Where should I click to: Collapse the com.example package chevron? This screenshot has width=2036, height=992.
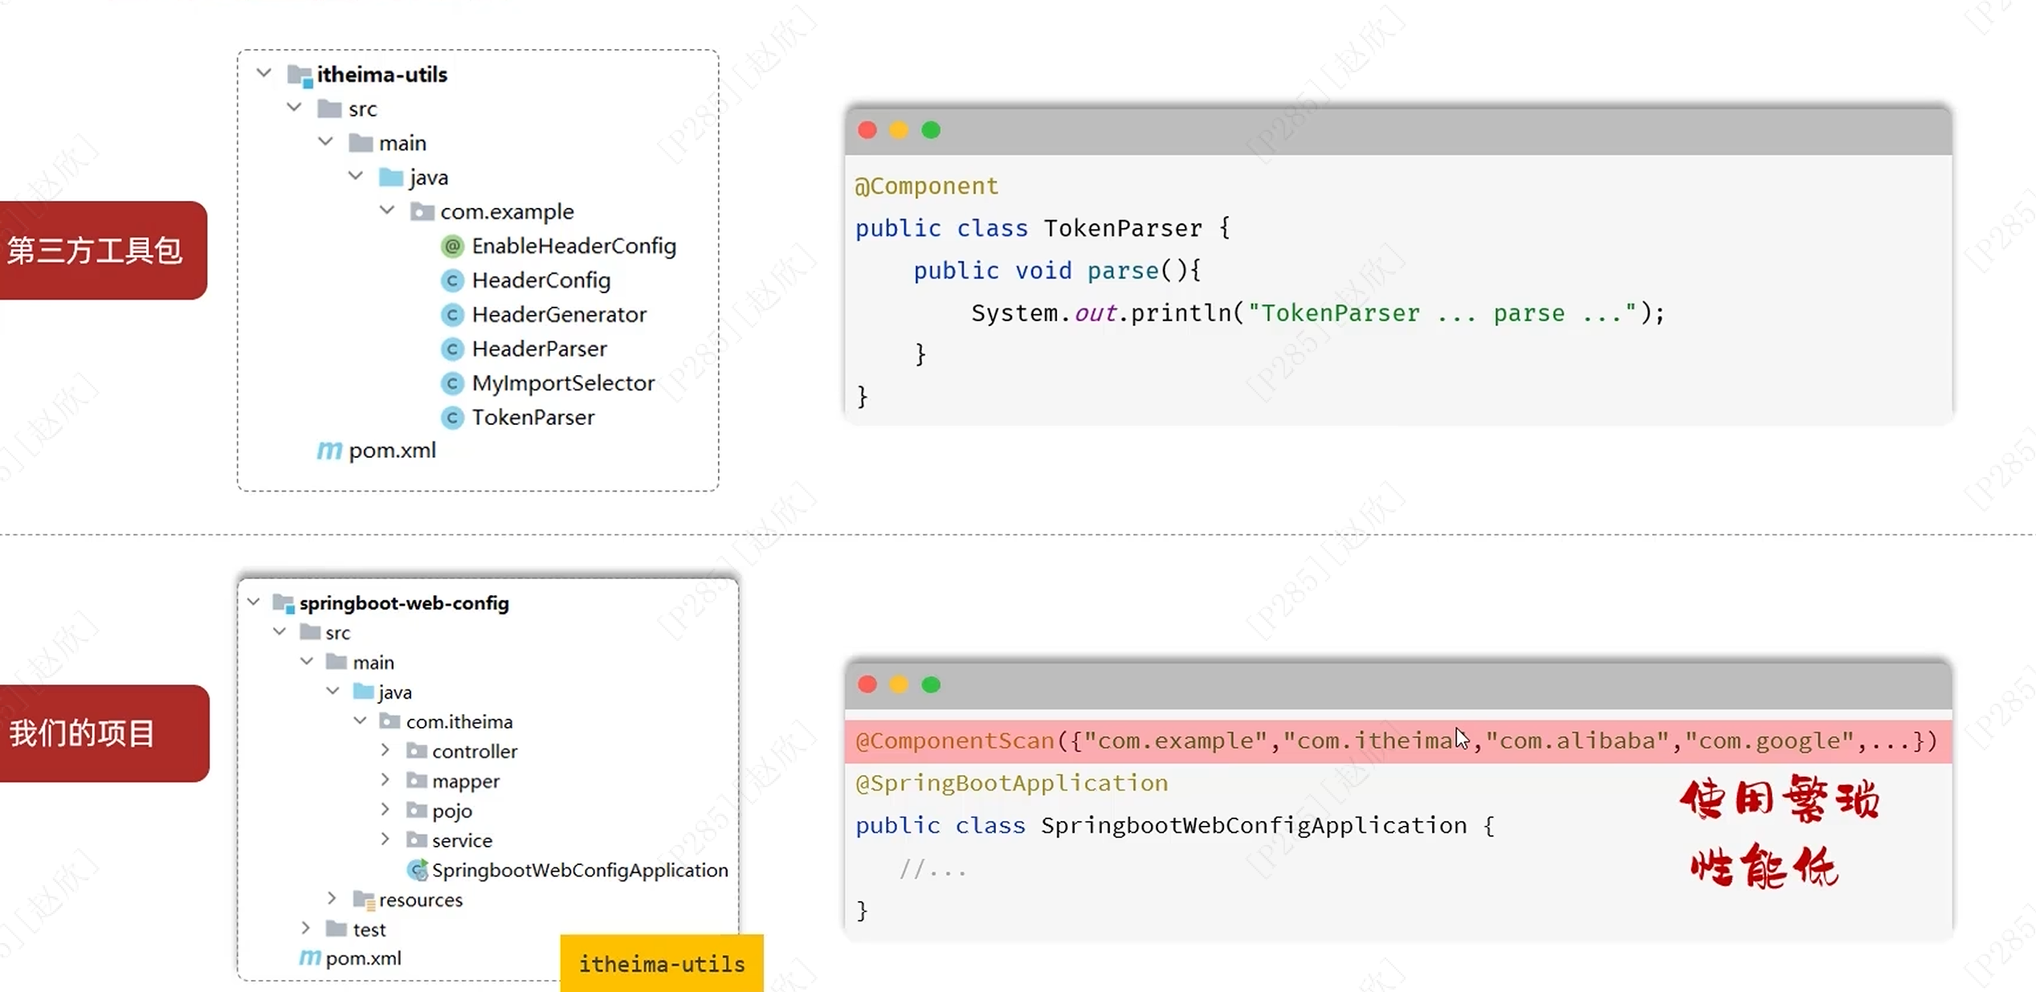[387, 210]
